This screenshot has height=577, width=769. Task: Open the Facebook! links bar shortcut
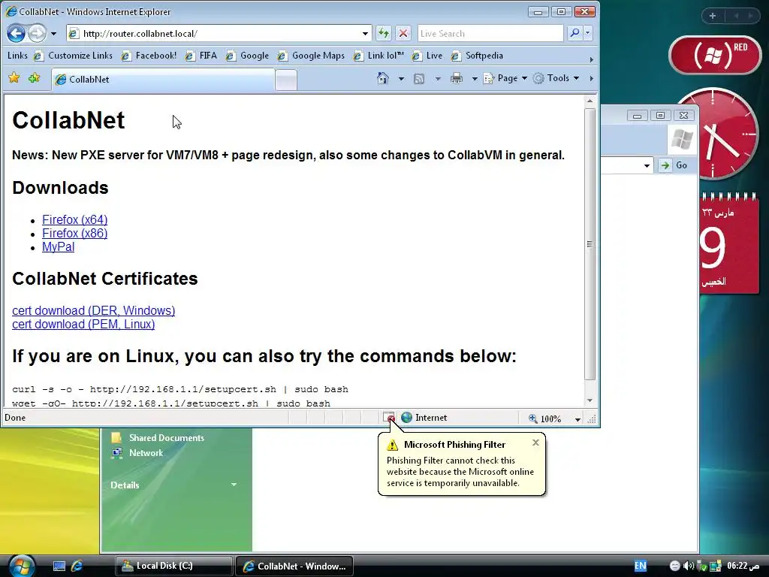(149, 56)
